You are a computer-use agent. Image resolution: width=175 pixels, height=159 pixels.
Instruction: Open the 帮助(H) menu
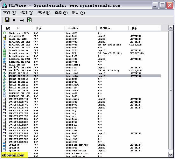click(78, 13)
